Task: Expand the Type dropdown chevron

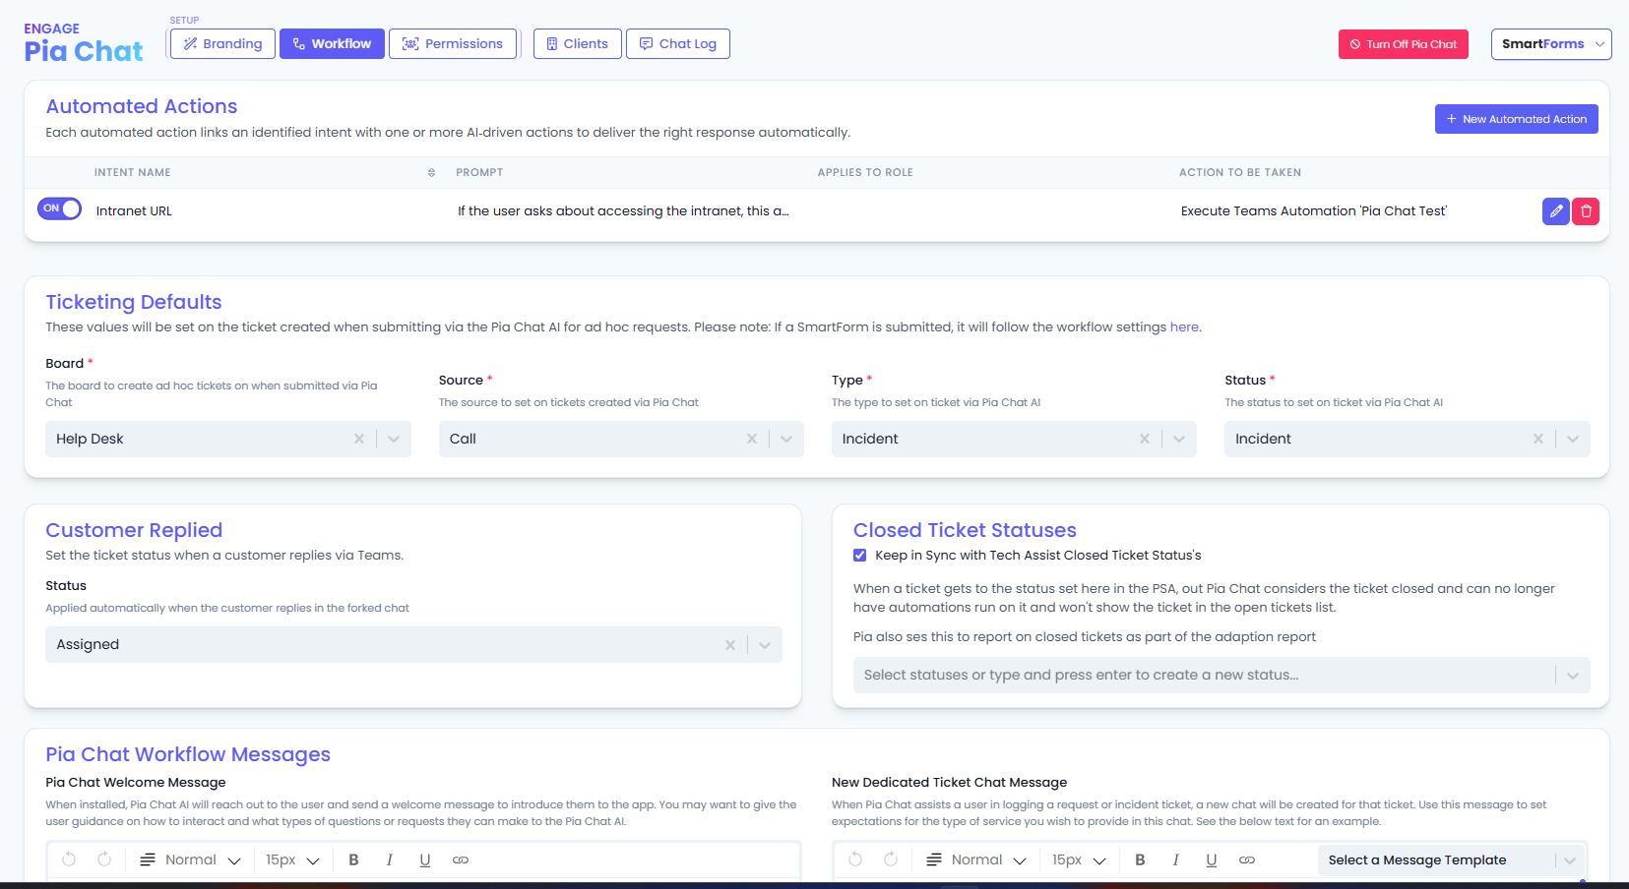Action: pos(1179,440)
